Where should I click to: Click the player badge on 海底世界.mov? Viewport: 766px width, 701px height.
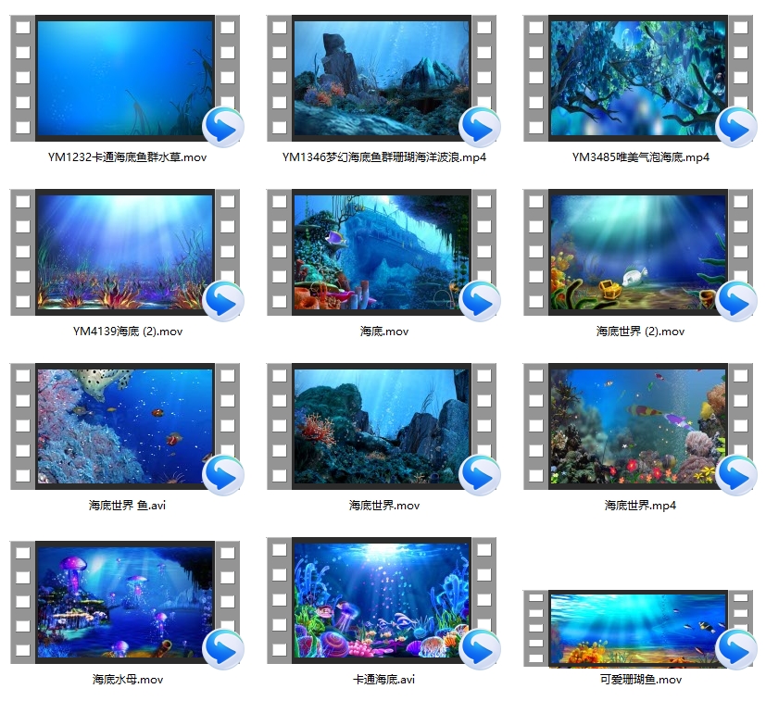[x=480, y=475]
